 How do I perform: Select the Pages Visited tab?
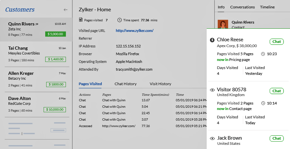(90, 84)
